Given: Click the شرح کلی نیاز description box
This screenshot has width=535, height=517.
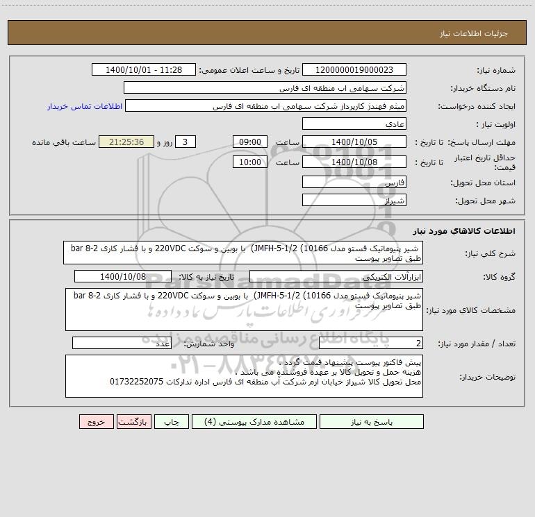Looking at the screenshot, I should point(243,253).
